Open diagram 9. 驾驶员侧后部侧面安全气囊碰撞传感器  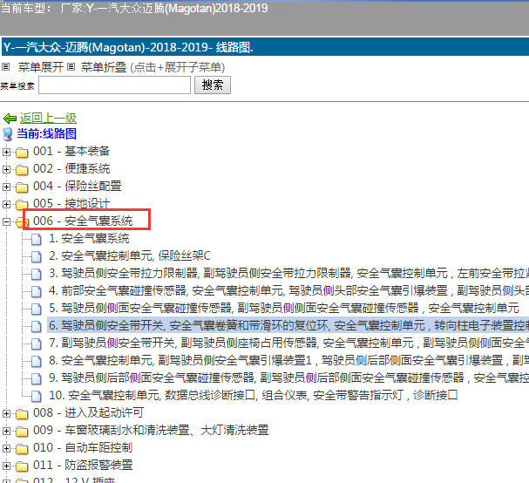pyautogui.click(x=288, y=378)
